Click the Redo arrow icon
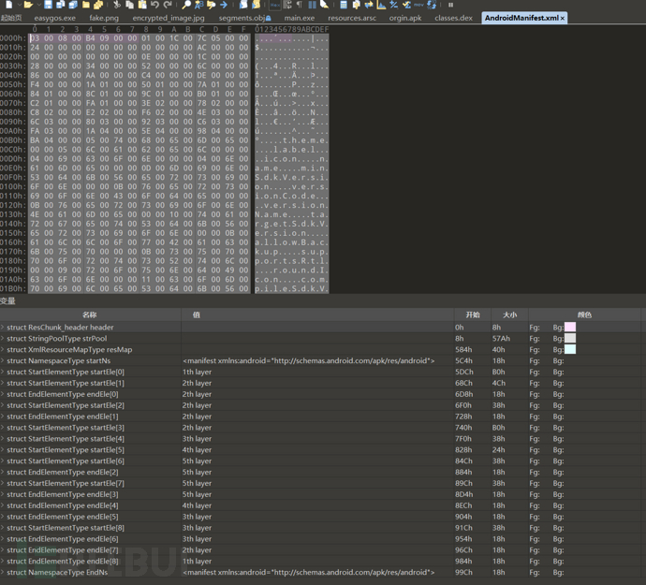Screen dimensions: 646x585 coord(168,5)
